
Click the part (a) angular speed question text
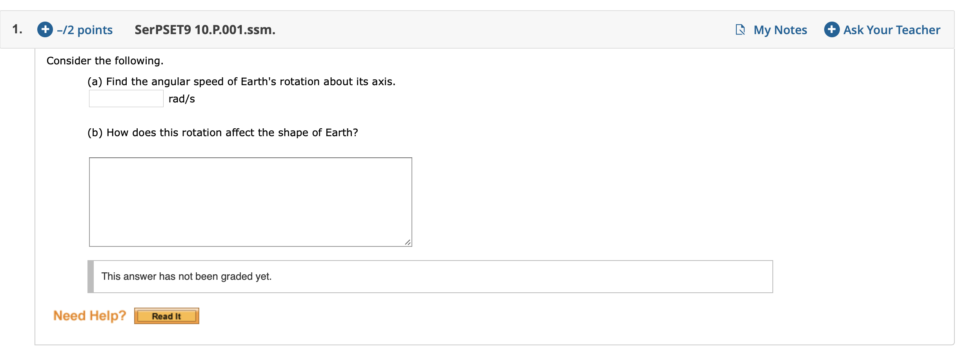click(x=241, y=82)
